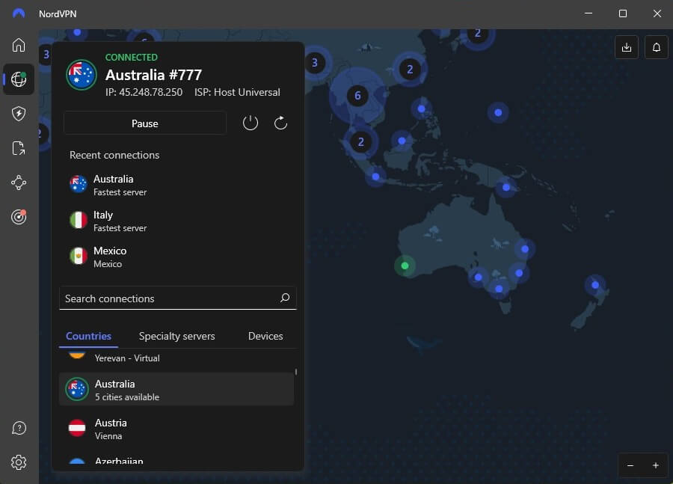Click the search magnifier icon
This screenshot has height=484, width=673.
pos(285,298)
